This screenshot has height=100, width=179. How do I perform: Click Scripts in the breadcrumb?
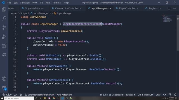point(23,13)
